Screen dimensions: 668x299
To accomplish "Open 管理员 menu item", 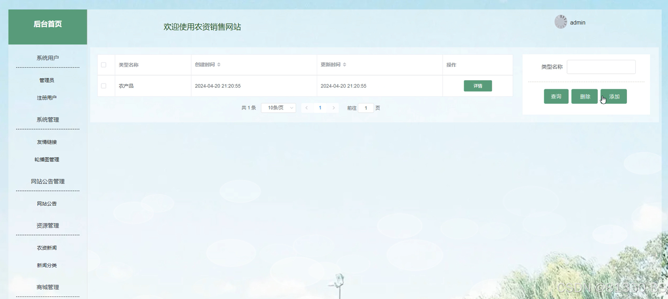I will coord(47,81).
